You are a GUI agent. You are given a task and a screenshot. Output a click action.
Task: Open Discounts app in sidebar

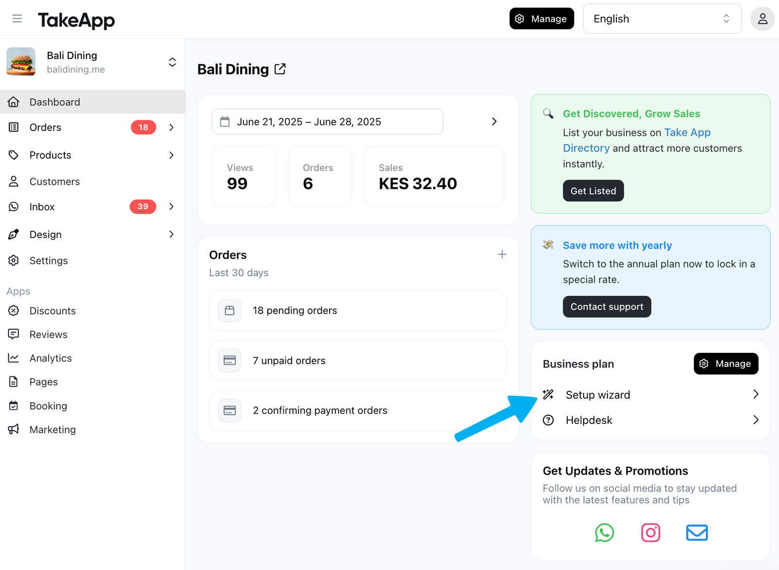[x=93, y=311]
